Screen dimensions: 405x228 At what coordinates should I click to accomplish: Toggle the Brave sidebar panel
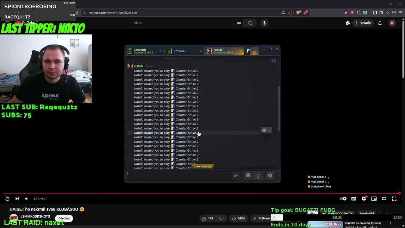coord(375,13)
